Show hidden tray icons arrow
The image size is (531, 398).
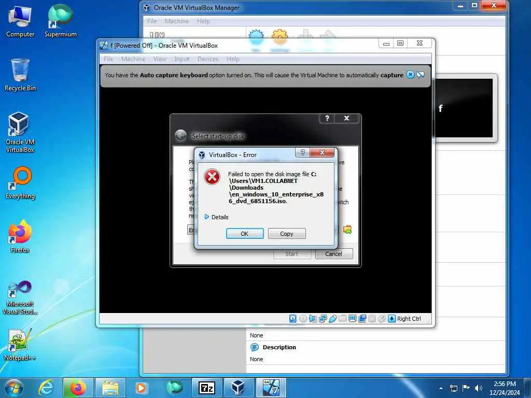[x=441, y=388]
